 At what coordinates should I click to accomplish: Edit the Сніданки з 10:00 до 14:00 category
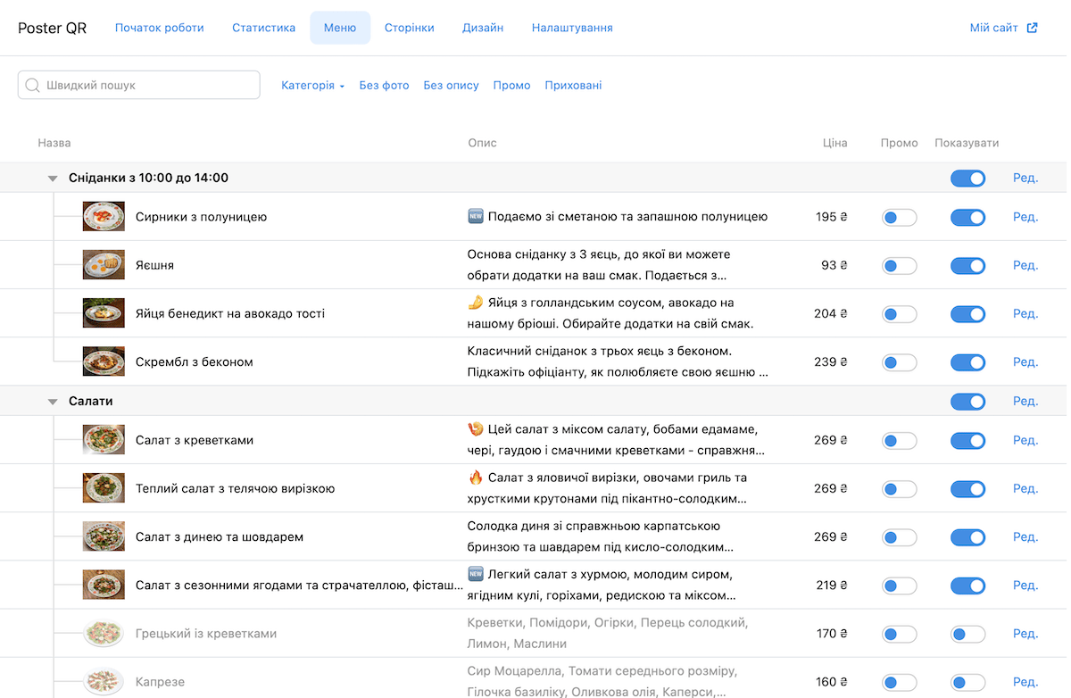(1025, 178)
